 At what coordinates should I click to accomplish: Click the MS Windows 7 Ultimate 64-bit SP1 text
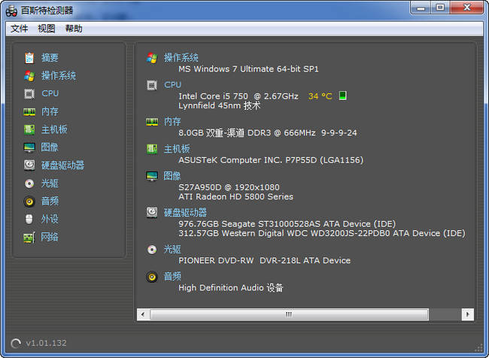248,69
